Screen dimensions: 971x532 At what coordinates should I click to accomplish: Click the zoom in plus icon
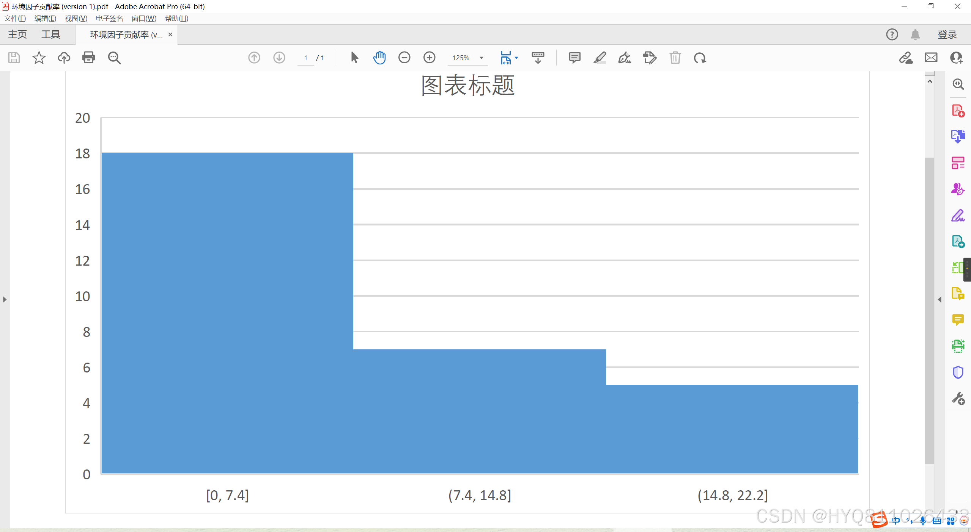tap(429, 58)
